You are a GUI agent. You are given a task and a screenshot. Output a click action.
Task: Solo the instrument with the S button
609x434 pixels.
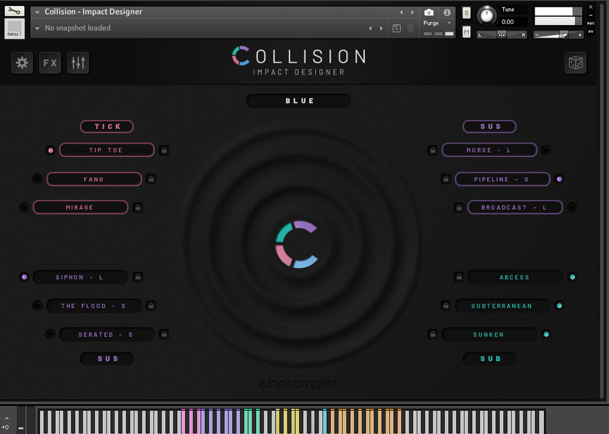point(466,13)
